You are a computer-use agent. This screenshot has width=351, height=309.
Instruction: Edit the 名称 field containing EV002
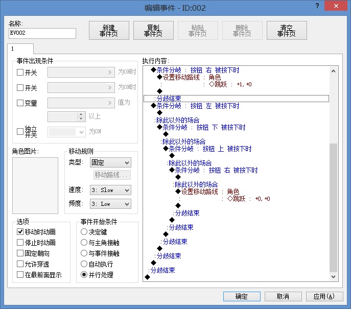(x=42, y=33)
